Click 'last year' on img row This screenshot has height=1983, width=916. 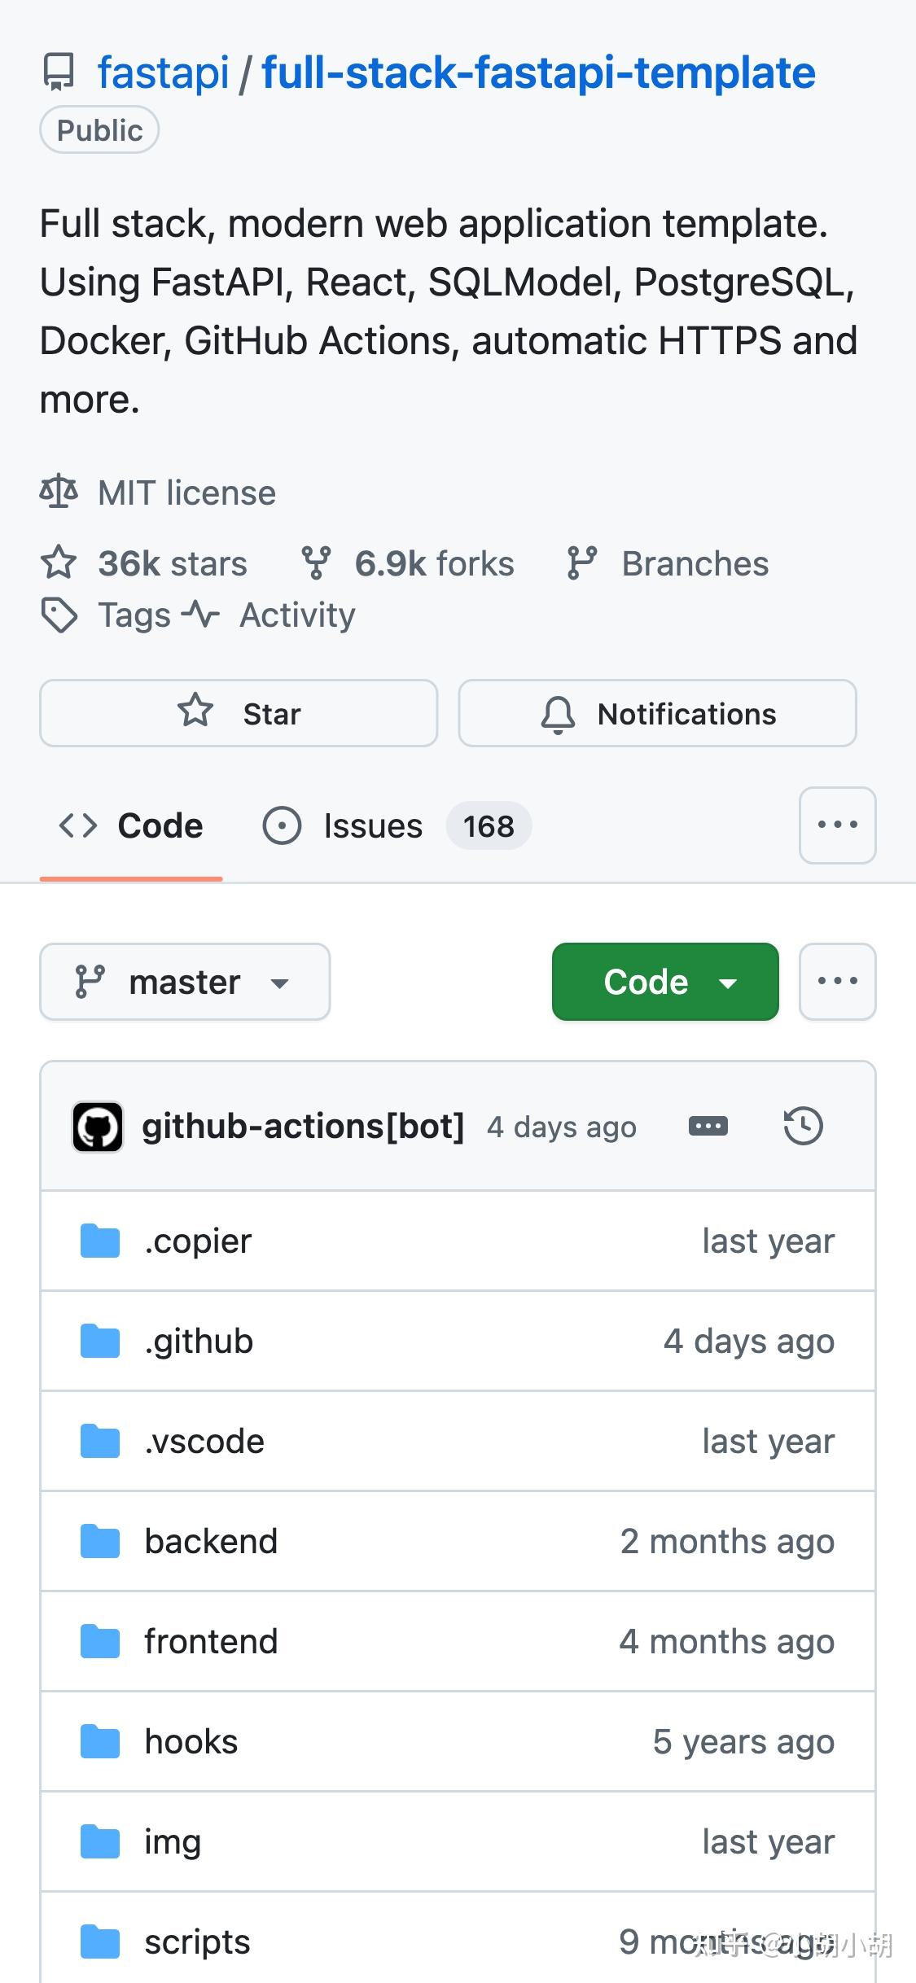click(769, 1843)
